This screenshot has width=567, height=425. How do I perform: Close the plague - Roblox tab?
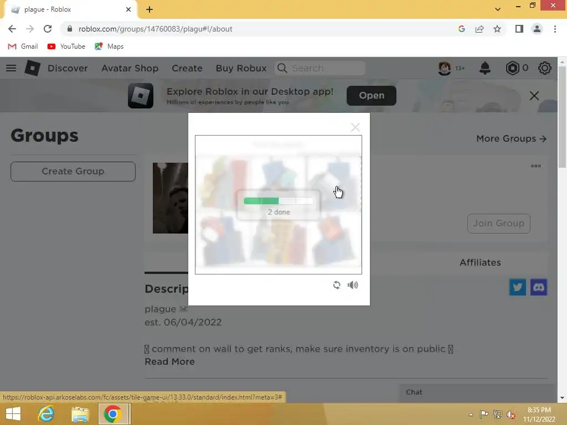(128, 9)
